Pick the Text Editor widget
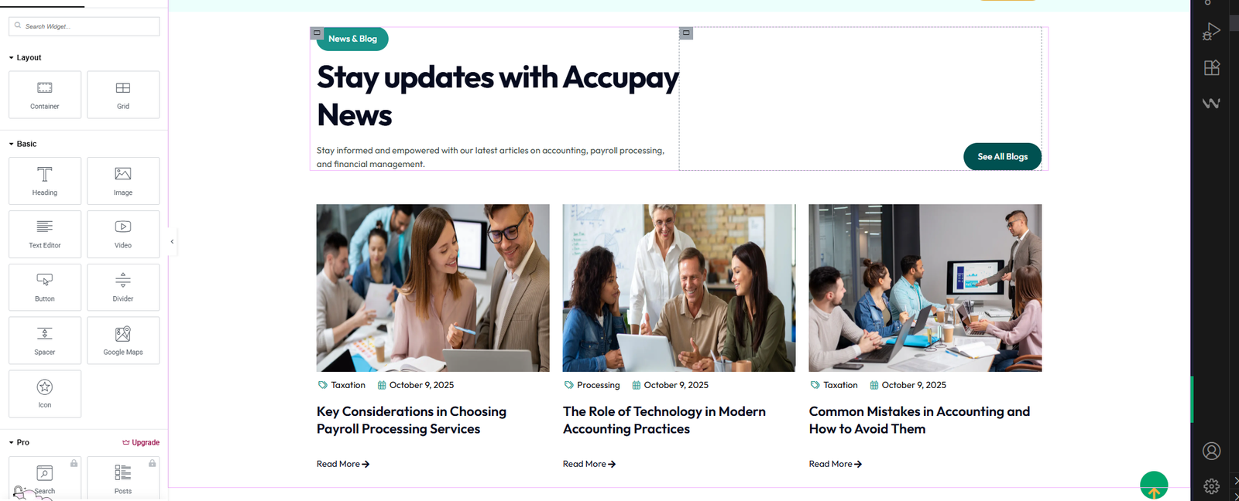Viewport: 1239px width, 501px height. tap(45, 234)
